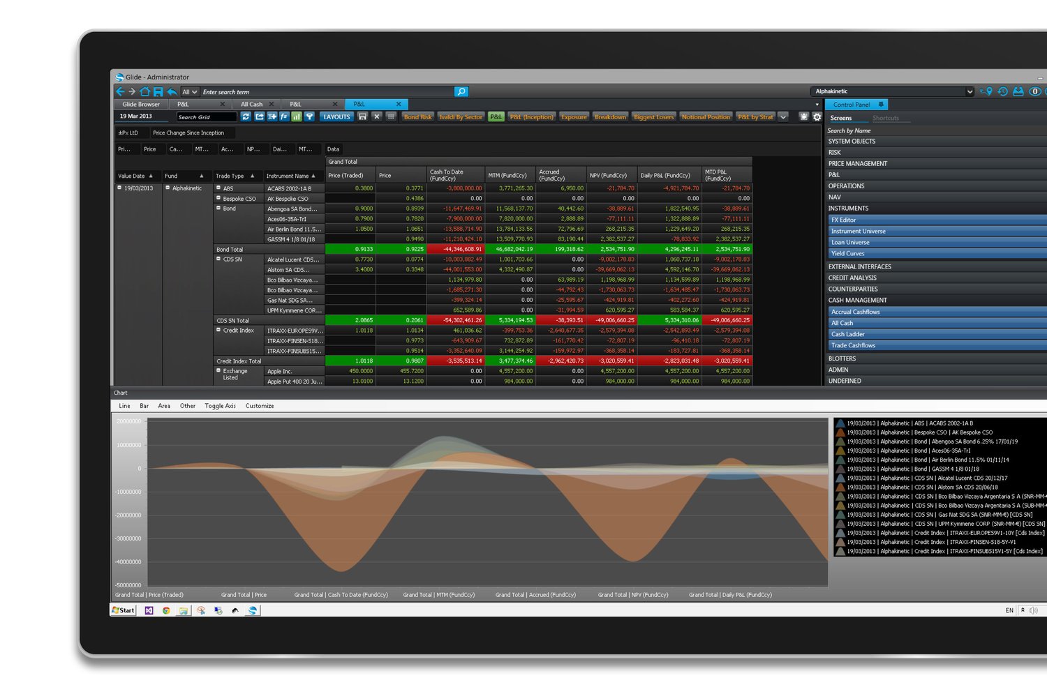Click the inbox tray icon in top bar
Image resolution: width=1047 pixels, height=687 pixels.
(x=1018, y=91)
